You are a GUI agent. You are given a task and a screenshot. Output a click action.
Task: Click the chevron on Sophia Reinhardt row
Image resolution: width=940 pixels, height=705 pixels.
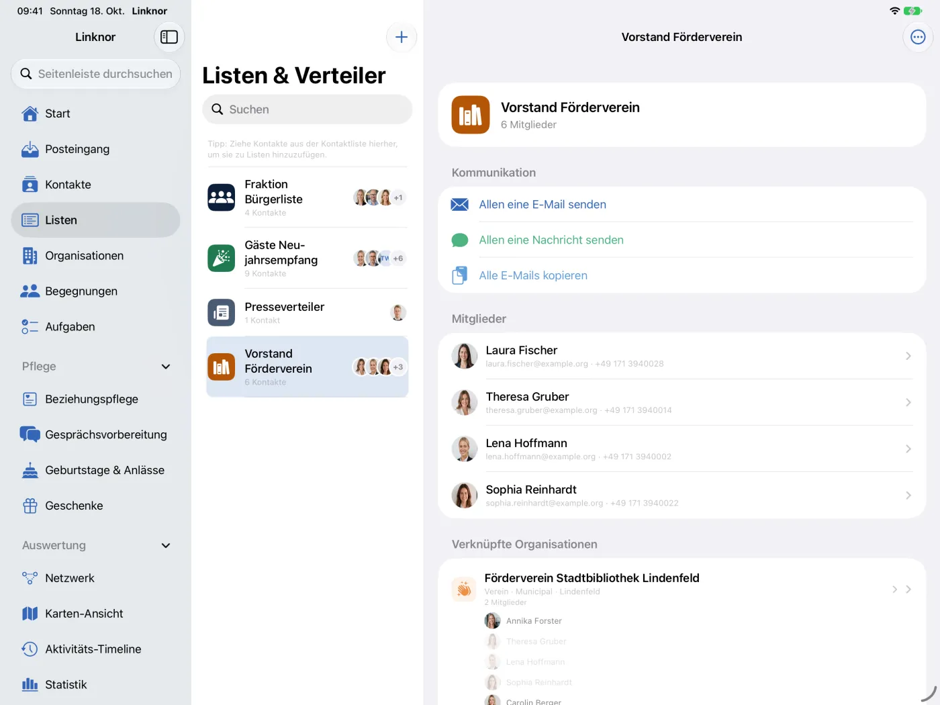[908, 496]
